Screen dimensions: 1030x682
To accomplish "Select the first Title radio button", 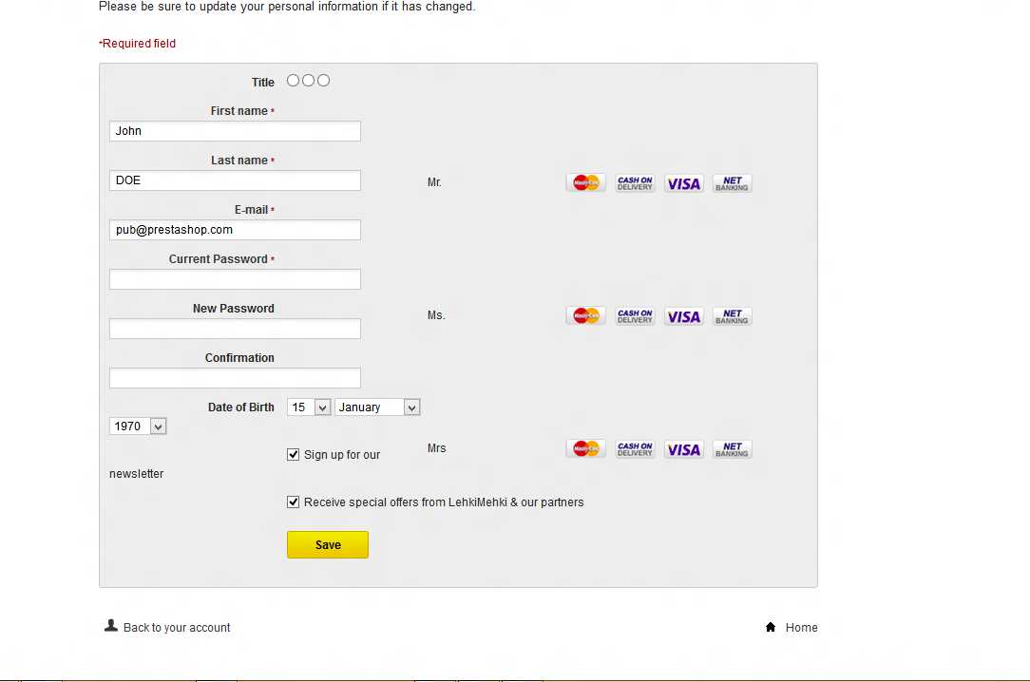I will tap(293, 80).
